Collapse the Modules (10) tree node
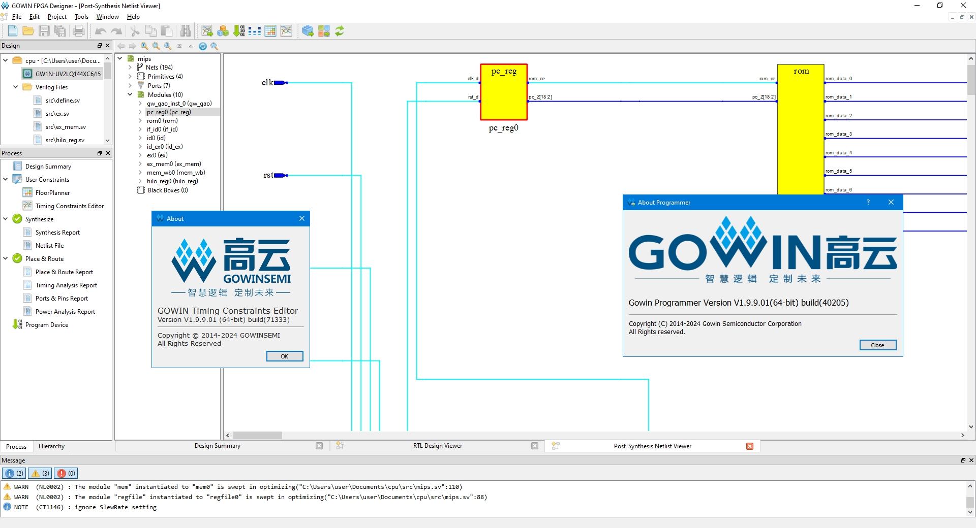This screenshot has width=976, height=528. [x=130, y=94]
